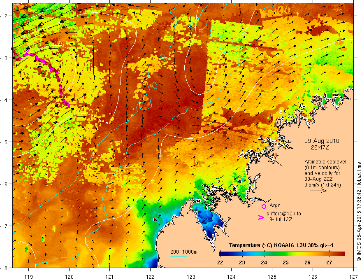This screenshot has height=280, width=362.
Task: Click the longitude axis label '126'
Action: pyautogui.click(x=313, y=277)
